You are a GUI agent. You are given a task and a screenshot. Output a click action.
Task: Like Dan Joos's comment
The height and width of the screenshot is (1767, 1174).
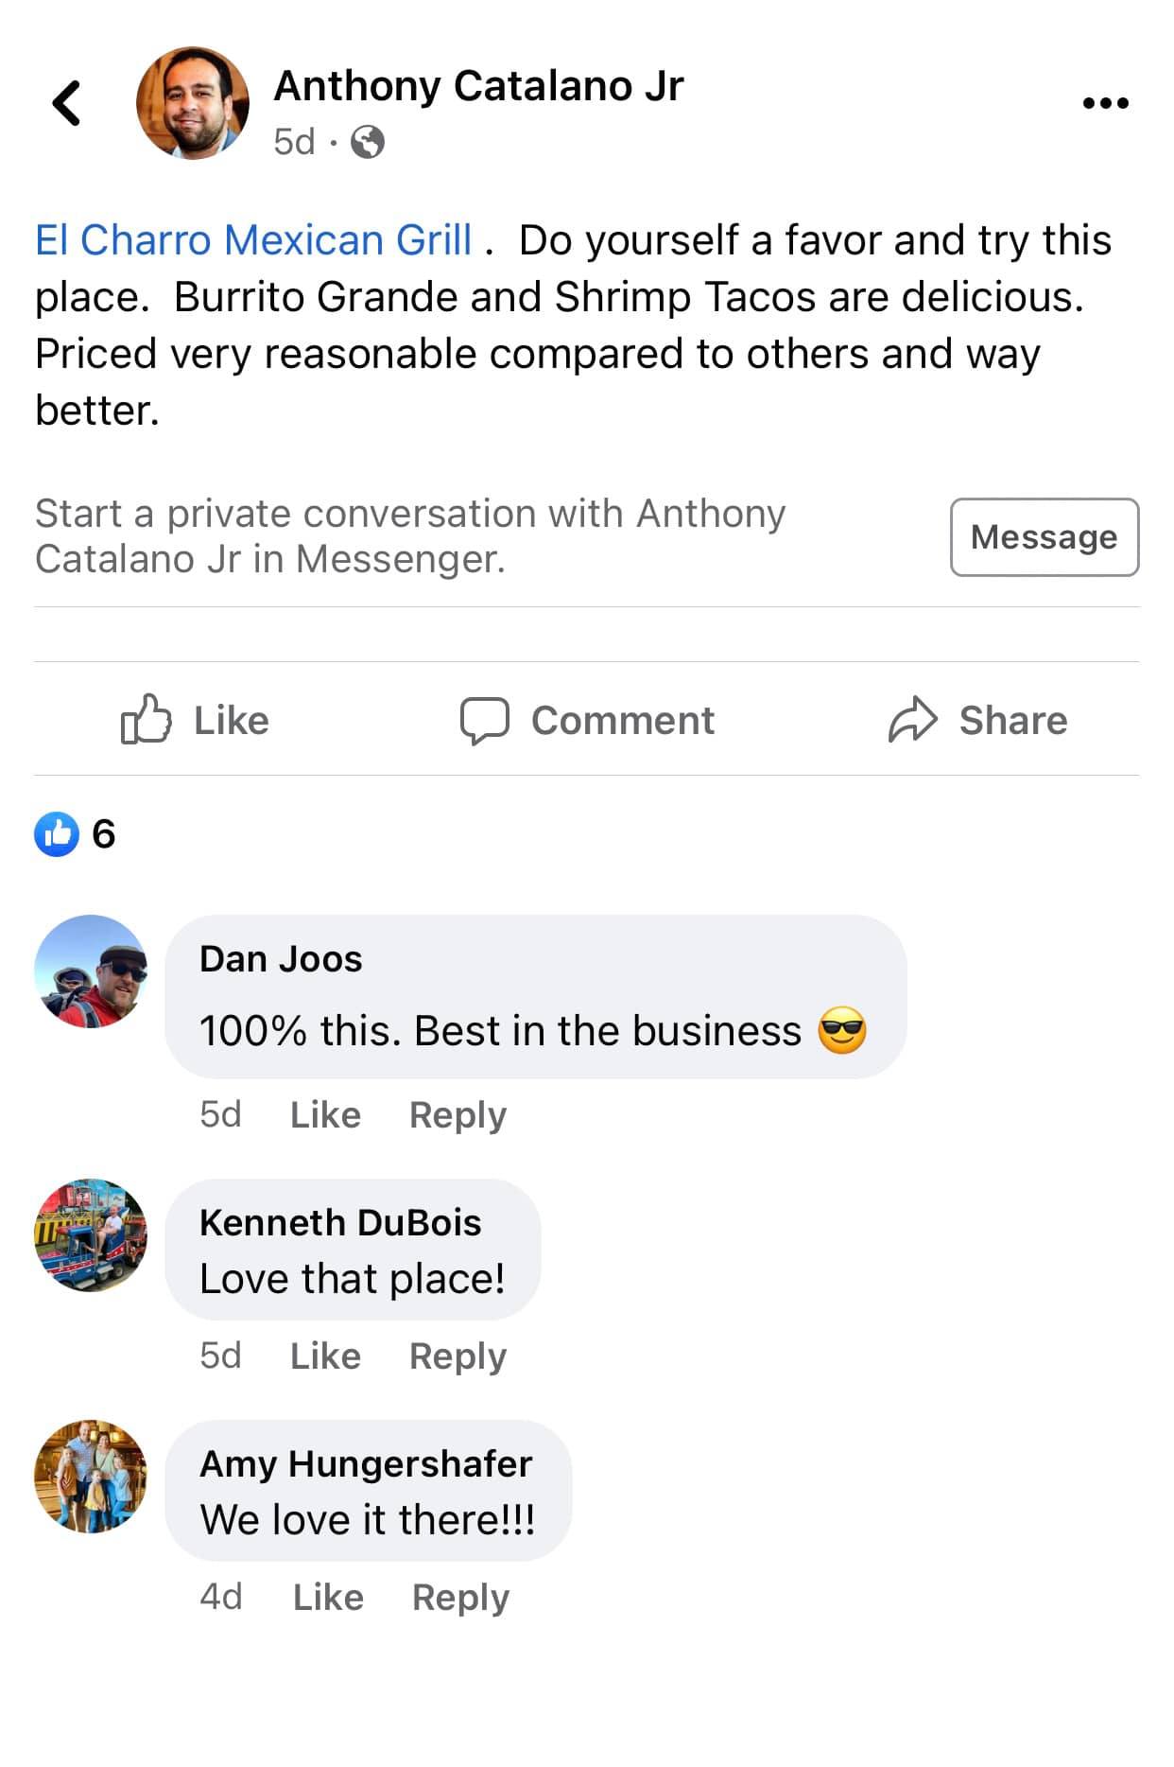click(x=325, y=1115)
